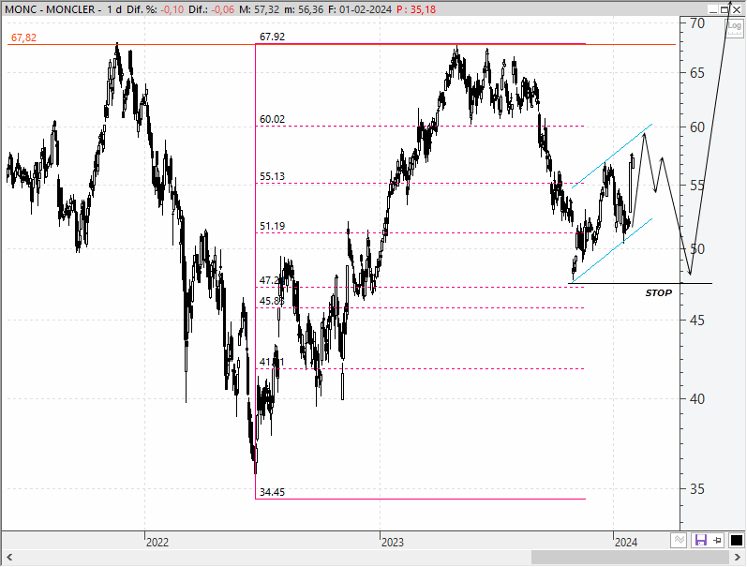Maximize the MONCLER chart window

pyautogui.click(x=725, y=9)
